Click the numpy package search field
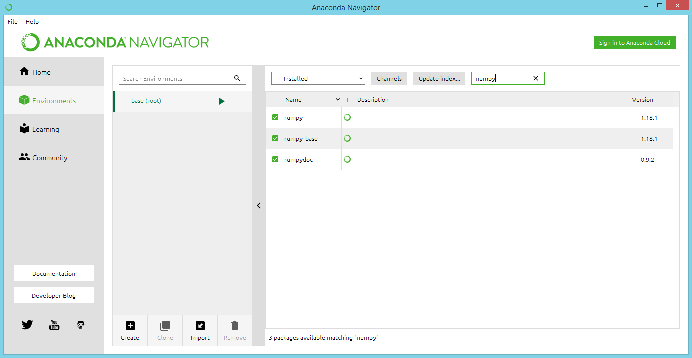Screen dimensions: 692x358 click(508, 78)
